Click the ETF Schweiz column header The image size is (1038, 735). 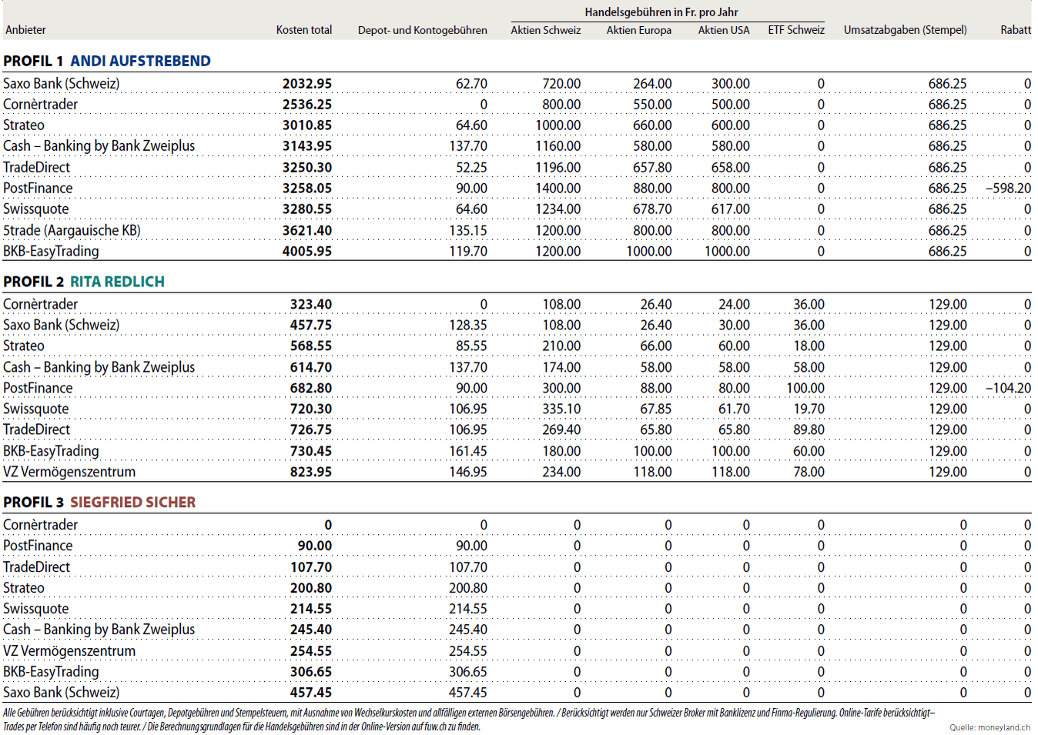pos(796,30)
